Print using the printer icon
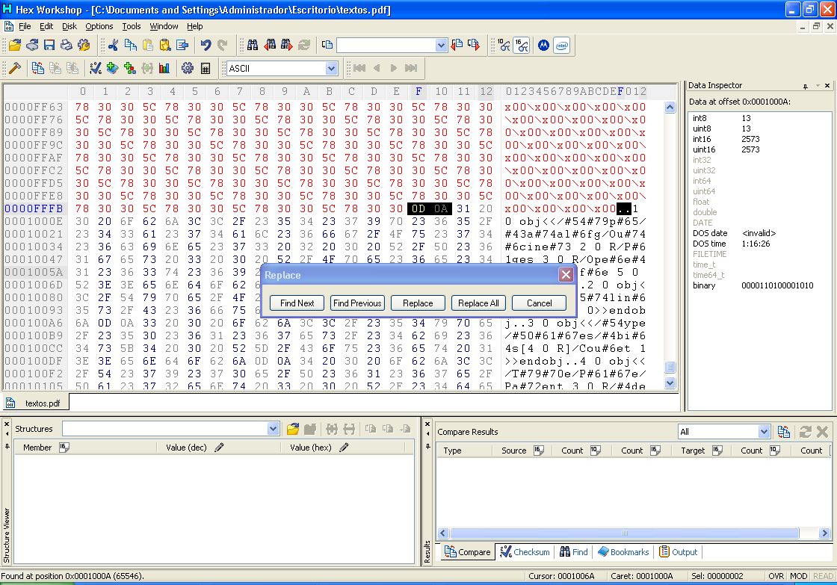This screenshot has height=585, width=837. coord(67,46)
